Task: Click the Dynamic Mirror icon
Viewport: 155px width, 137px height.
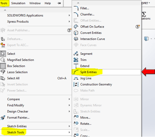Action: point(76,105)
